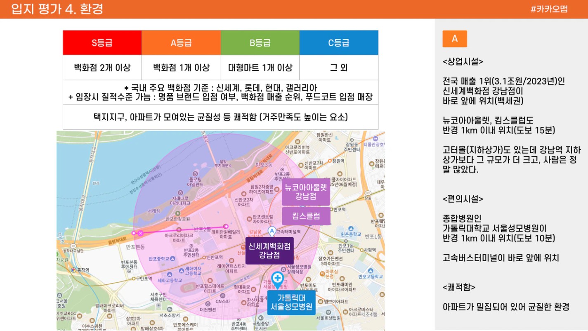Click '아파트가 밀집되어 있어 균질한 환경' text
Image resolution: width=588 pixels, height=331 pixels.
tap(506, 307)
